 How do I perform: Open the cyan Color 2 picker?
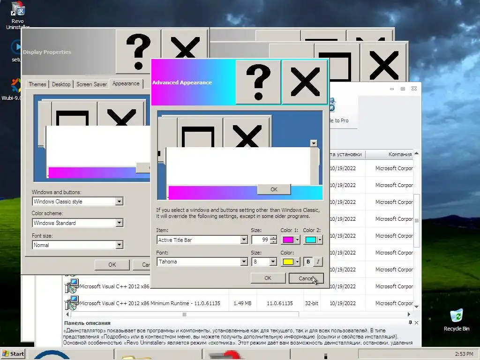[x=313, y=240]
